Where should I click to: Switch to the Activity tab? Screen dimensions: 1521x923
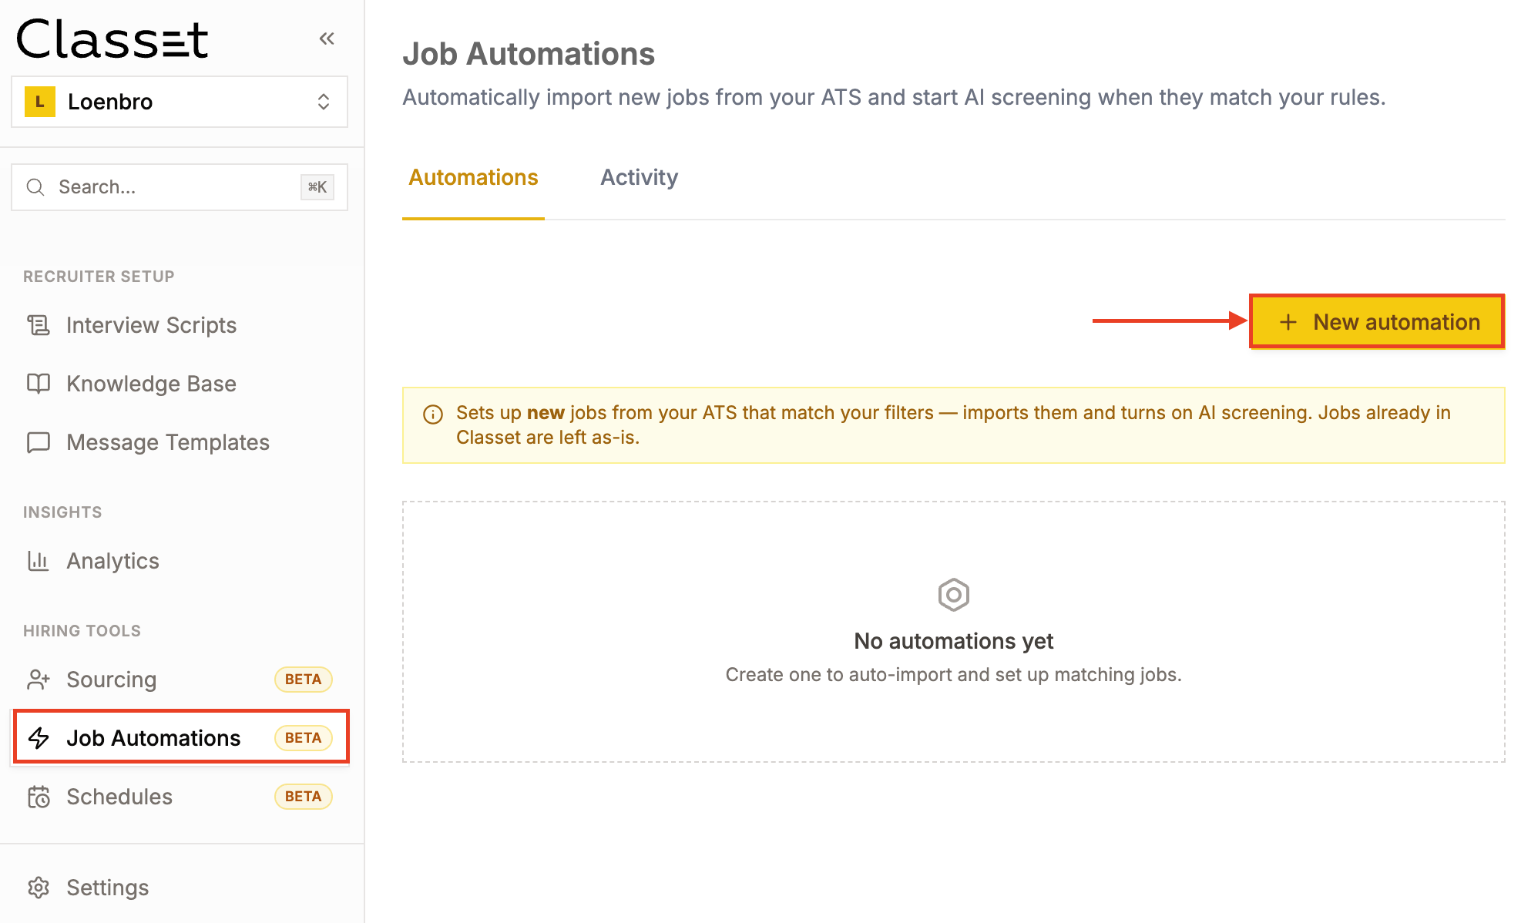(640, 178)
